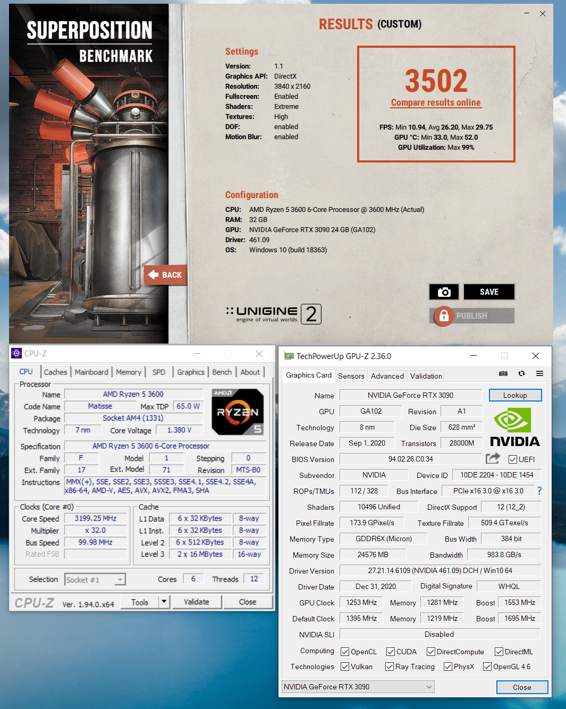Open the Memory tab in CPU-Z

pyautogui.click(x=129, y=372)
